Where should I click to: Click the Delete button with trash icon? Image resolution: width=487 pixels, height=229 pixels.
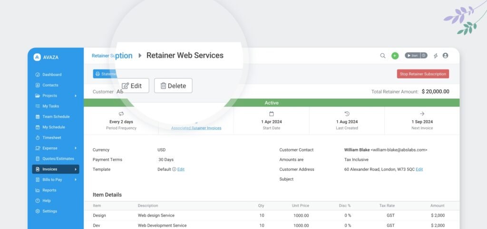[x=173, y=86]
